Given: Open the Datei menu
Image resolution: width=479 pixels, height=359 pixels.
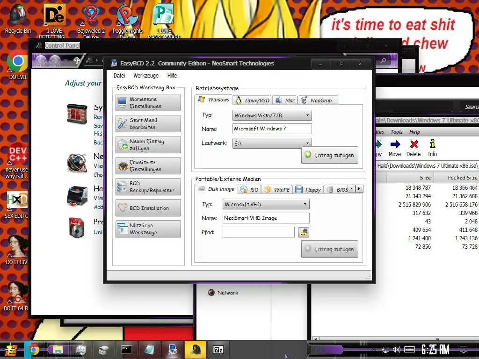Looking at the screenshot, I should click(119, 75).
